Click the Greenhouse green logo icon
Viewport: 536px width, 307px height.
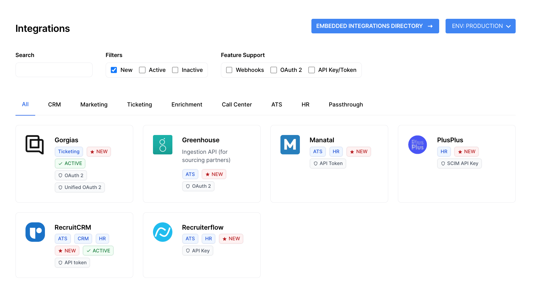(162, 145)
